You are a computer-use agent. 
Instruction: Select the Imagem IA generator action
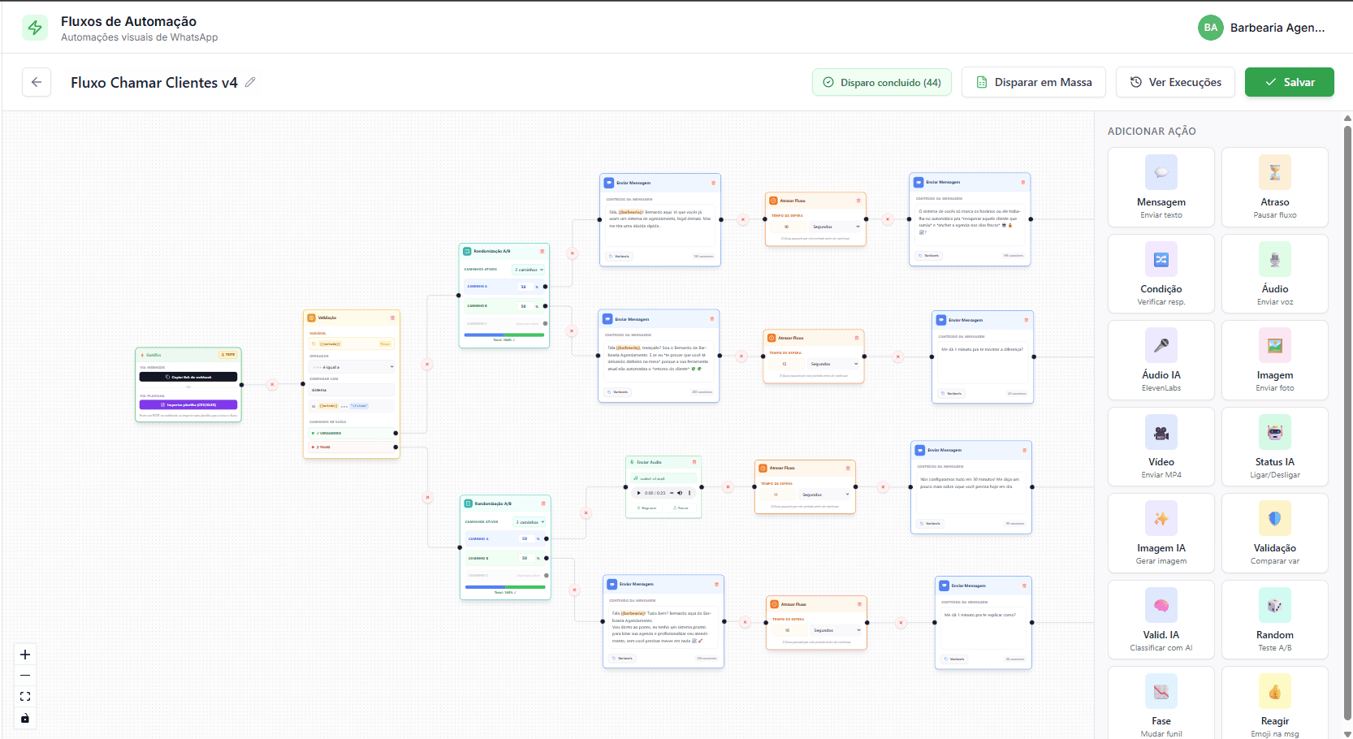point(1161,533)
